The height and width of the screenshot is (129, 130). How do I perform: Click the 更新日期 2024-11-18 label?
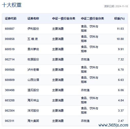coord(116,6)
